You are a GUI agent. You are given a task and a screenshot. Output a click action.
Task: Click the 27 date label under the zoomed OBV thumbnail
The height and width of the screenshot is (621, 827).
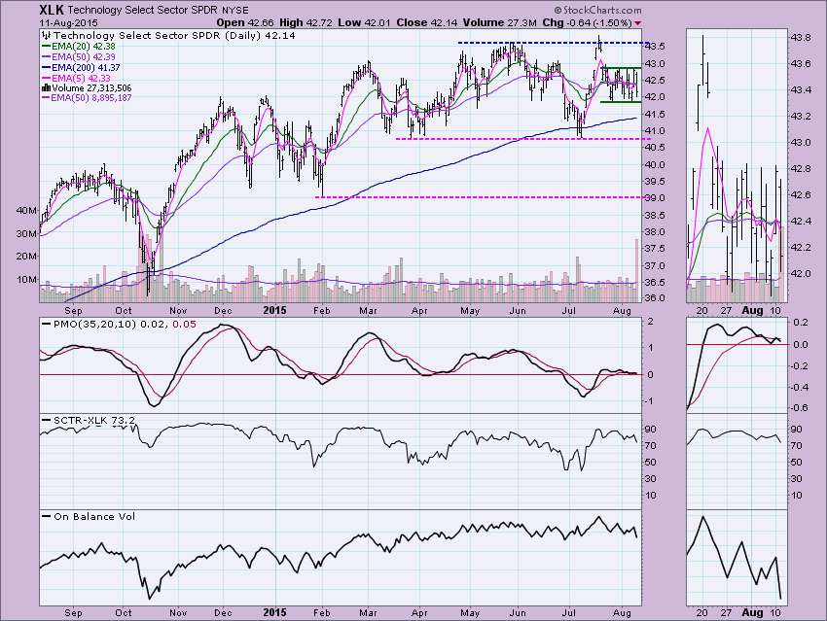pyautogui.click(x=726, y=613)
